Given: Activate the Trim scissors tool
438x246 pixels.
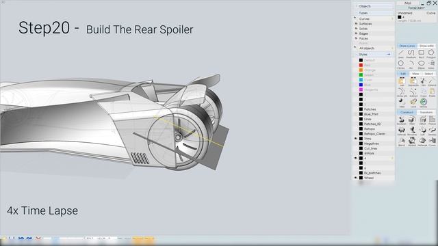Looking at the screenshot, I should 423,82.
